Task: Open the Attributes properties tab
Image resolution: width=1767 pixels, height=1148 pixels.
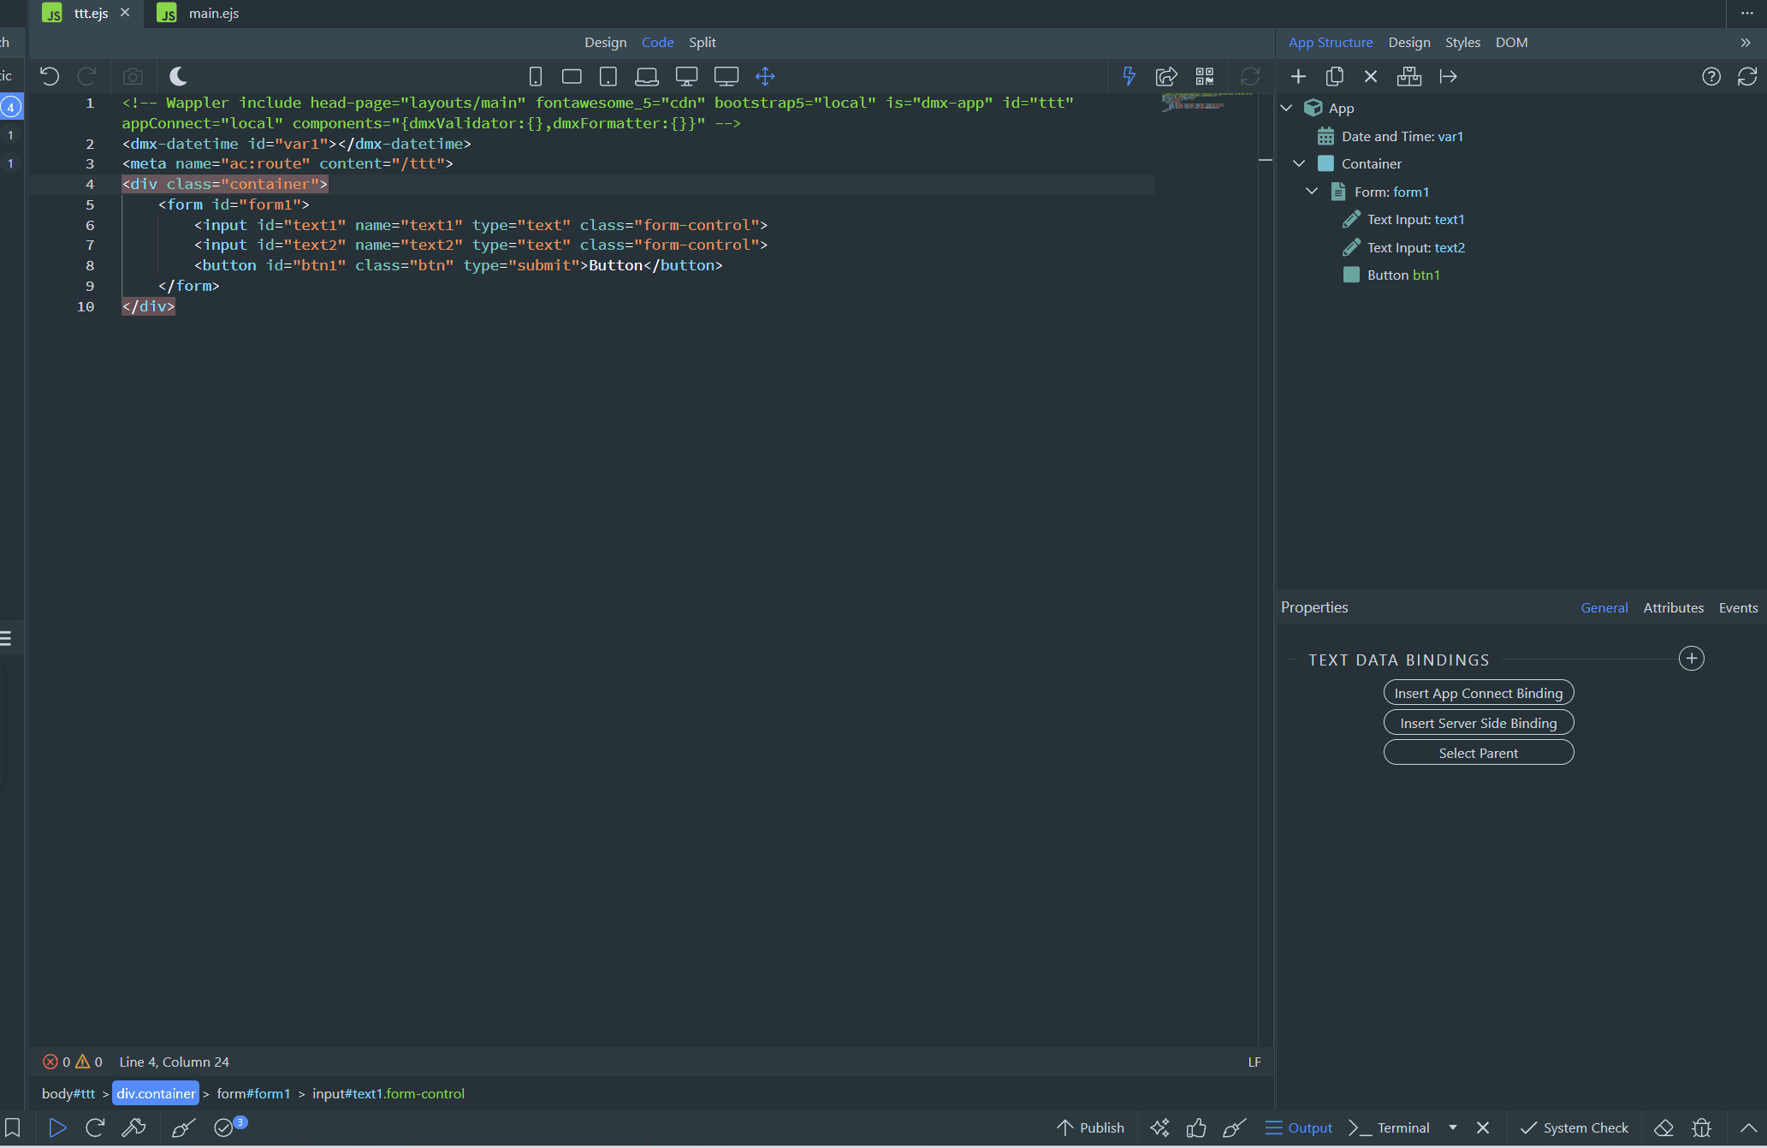Action: pos(1673,607)
